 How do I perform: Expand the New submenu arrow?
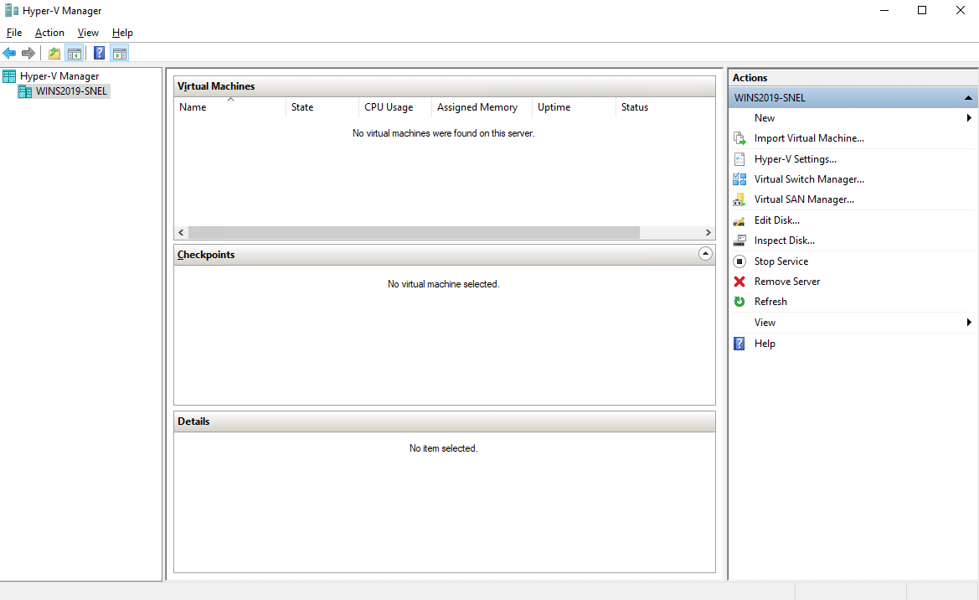pos(968,118)
